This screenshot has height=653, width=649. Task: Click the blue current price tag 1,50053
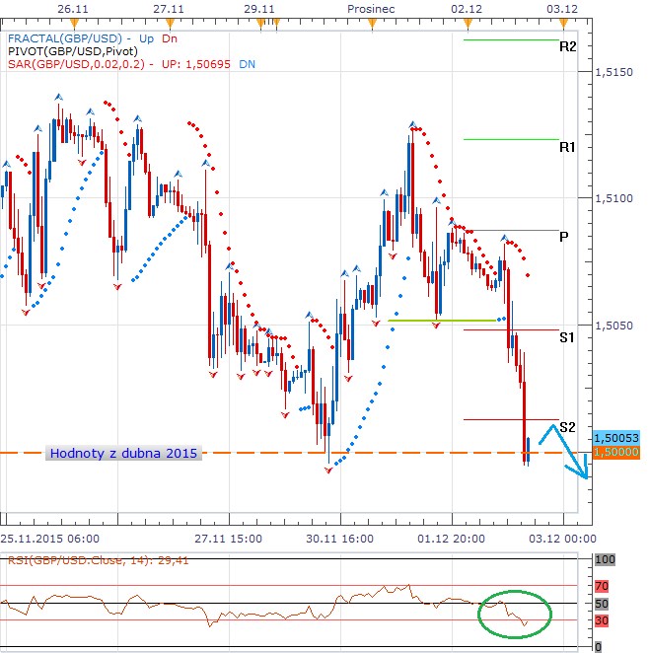(x=616, y=438)
